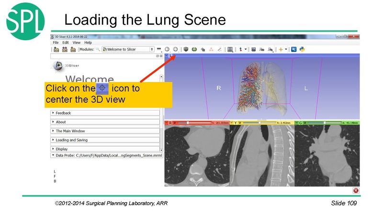
Task: Click the Red slice pin icon
Action: [x=167, y=123]
